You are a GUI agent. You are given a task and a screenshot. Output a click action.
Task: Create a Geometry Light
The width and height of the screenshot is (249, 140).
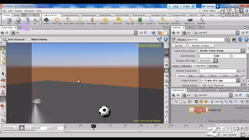[x=92, y=21]
